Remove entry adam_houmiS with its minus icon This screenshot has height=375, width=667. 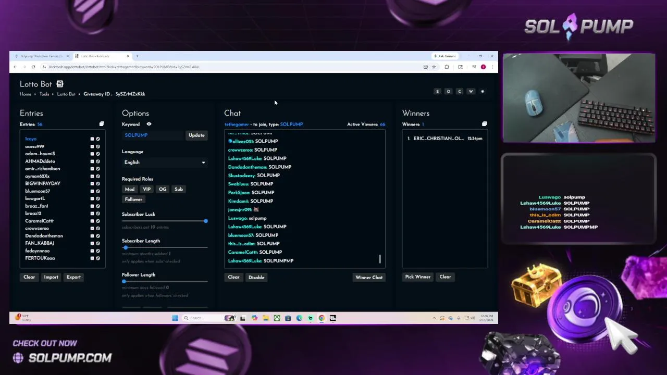92,154
